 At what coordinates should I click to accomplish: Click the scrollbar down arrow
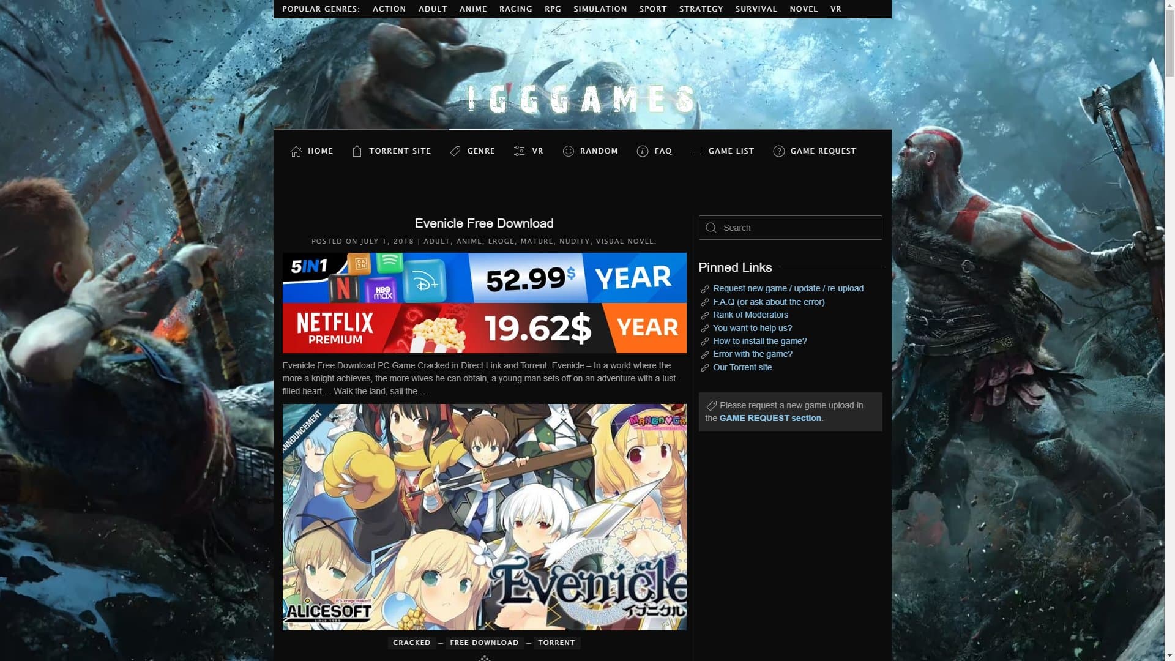(x=1169, y=655)
